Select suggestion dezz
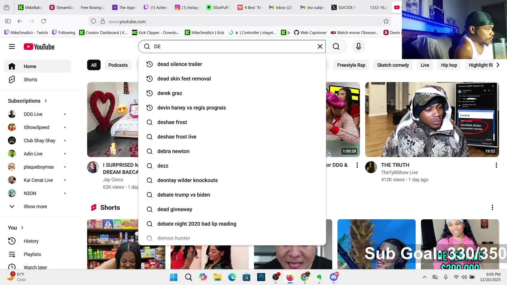The image size is (507, 285). point(232,166)
